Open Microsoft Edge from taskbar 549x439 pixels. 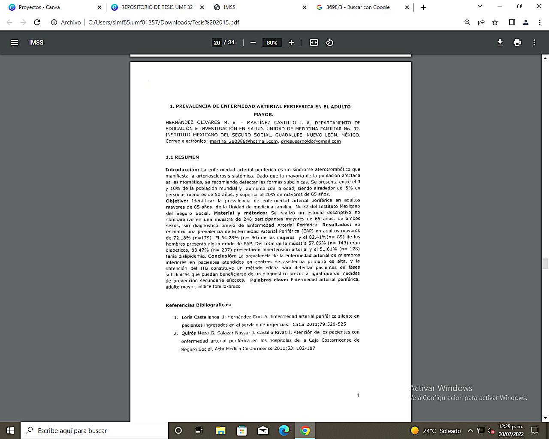(x=284, y=430)
